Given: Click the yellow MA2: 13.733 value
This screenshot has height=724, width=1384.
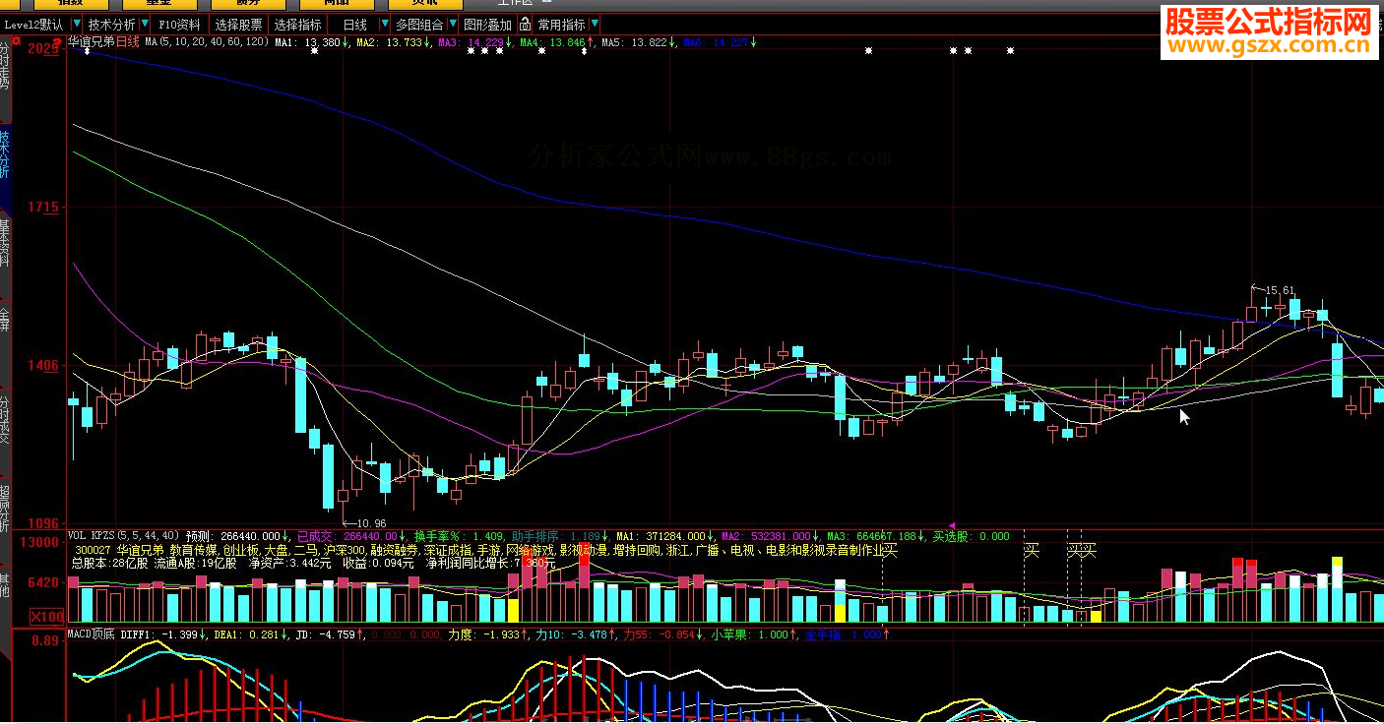Looking at the screenshot, I should pyautogui.click(x=389, y=42).
